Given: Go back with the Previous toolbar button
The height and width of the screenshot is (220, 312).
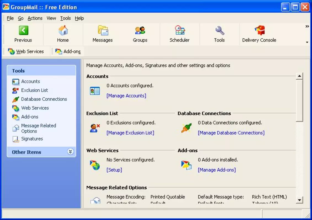Looking at the screenshot, I should pos(23,34).
